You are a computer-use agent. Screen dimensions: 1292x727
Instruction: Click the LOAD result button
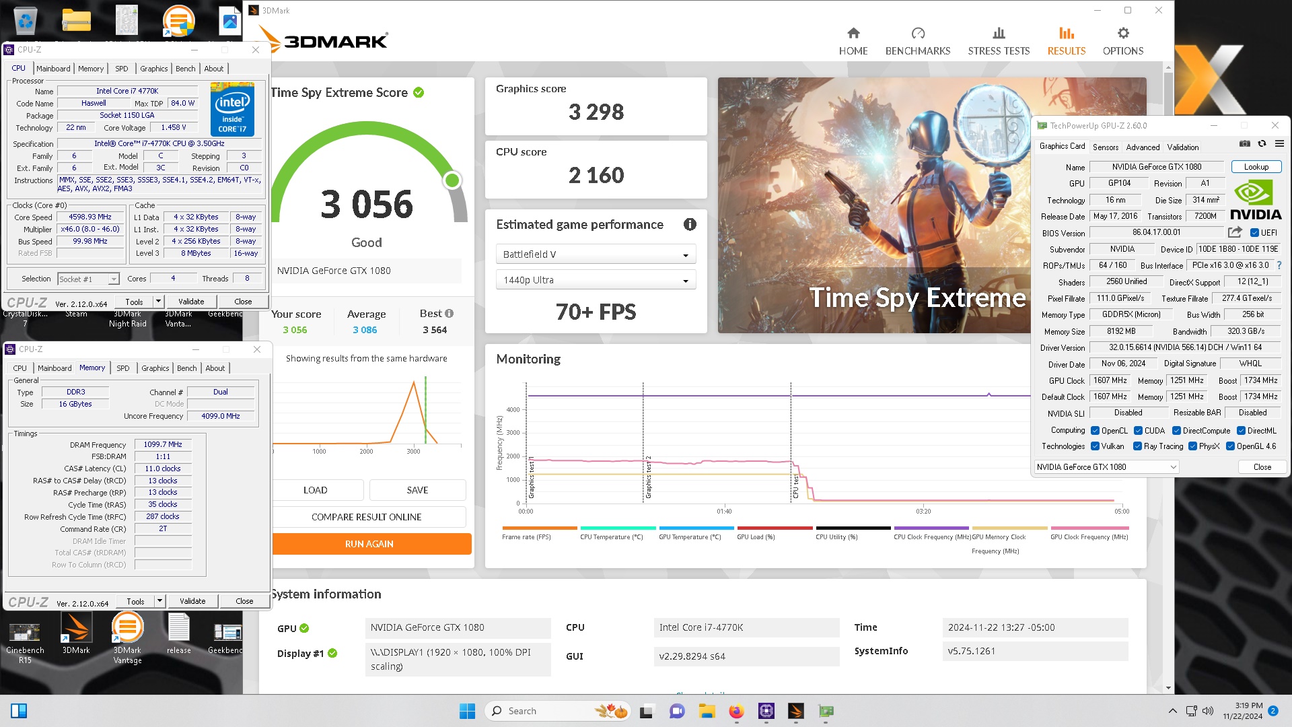pyautogui.click(x=316, y=490)
